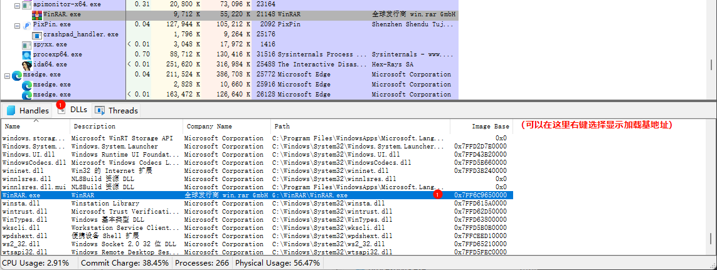Select the WinRAR.exe process row
The height and width of the screenshot is (270, 717).
(230, 14)
